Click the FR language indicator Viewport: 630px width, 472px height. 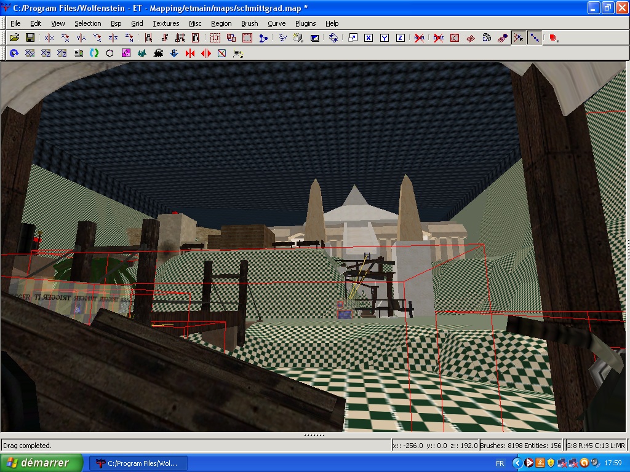pyautogui.click(x=500, y=463)
